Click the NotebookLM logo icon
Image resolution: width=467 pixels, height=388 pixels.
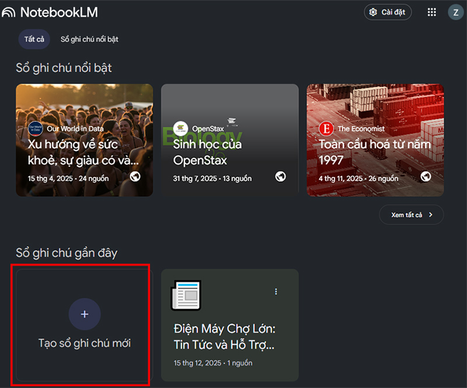coord(9,12)
